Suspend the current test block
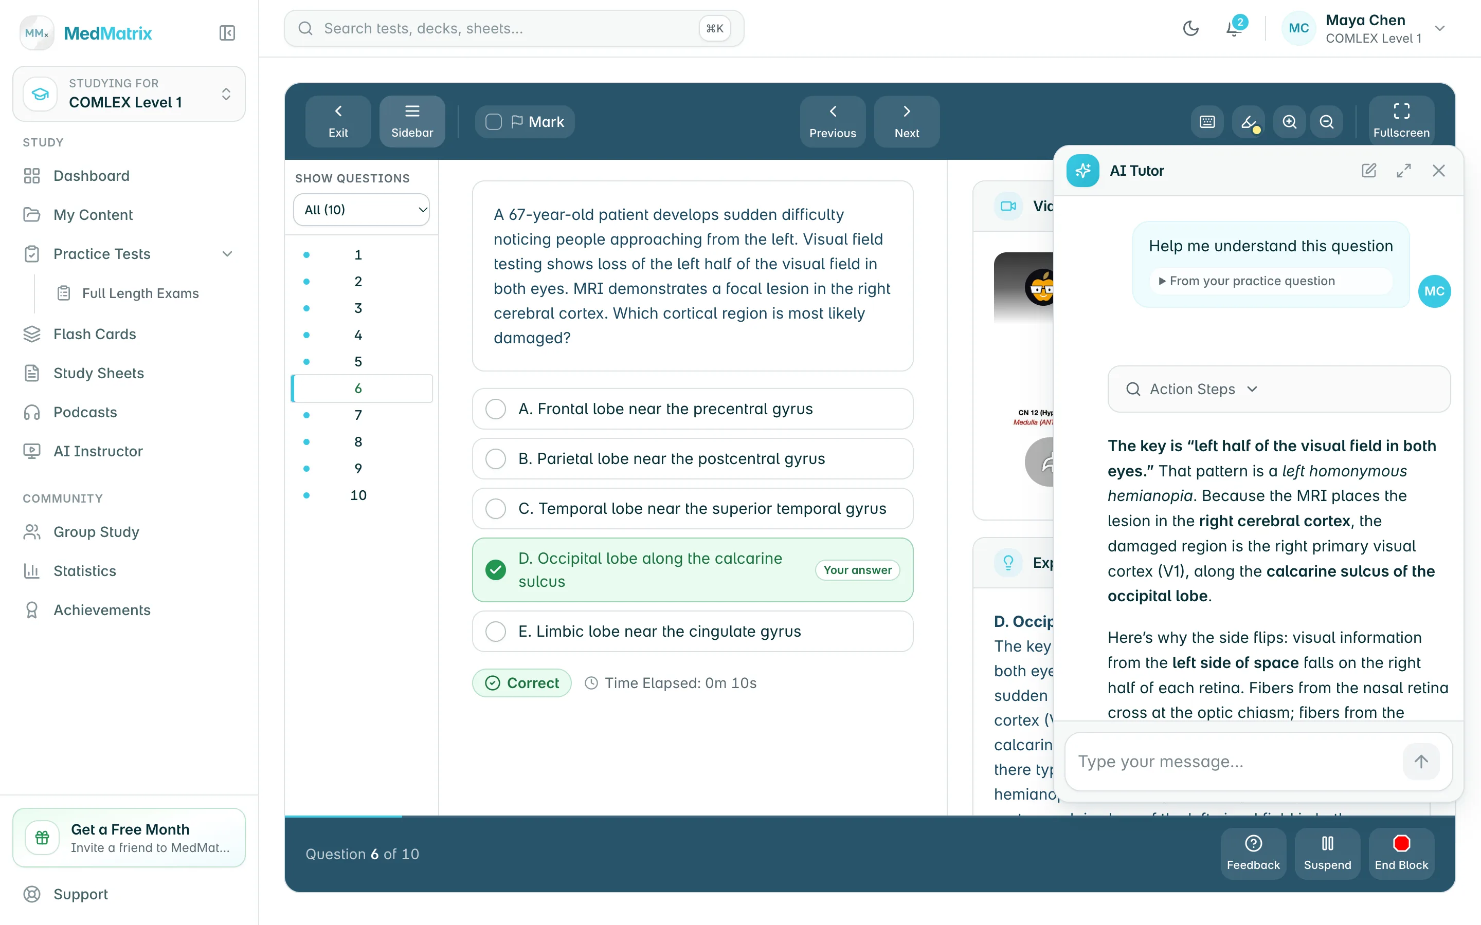This screenshot has width=1481, height=925. tap(1327, 854)
